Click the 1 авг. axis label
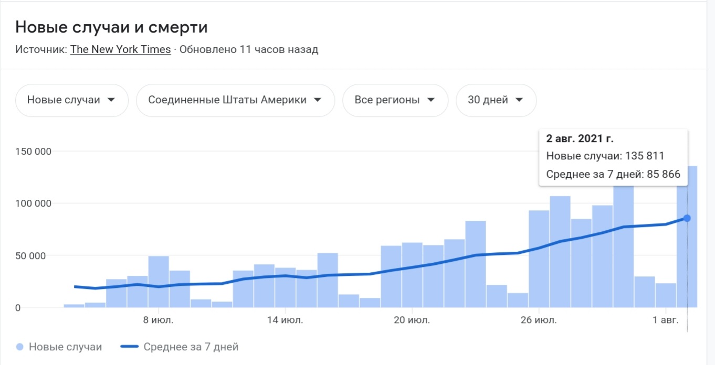 [666, 320]
